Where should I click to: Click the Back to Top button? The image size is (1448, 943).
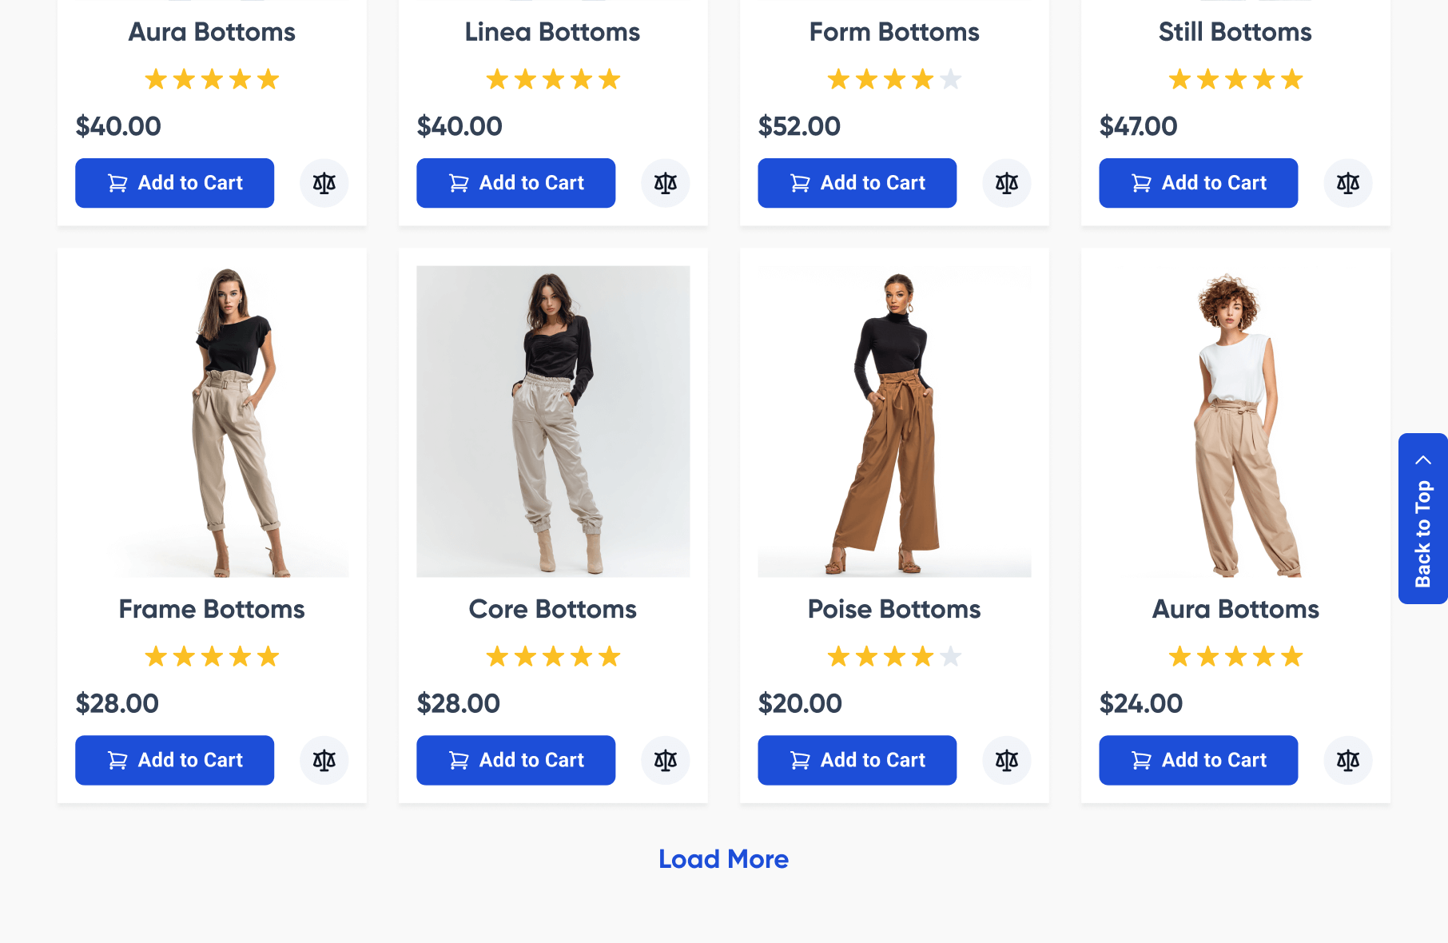(x=1422, y=519)
